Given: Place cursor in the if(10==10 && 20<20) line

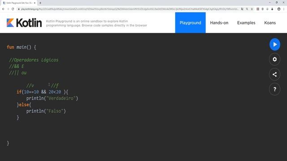Looking at the screenshot, I should pyautogui.click(x=42, y=92).
